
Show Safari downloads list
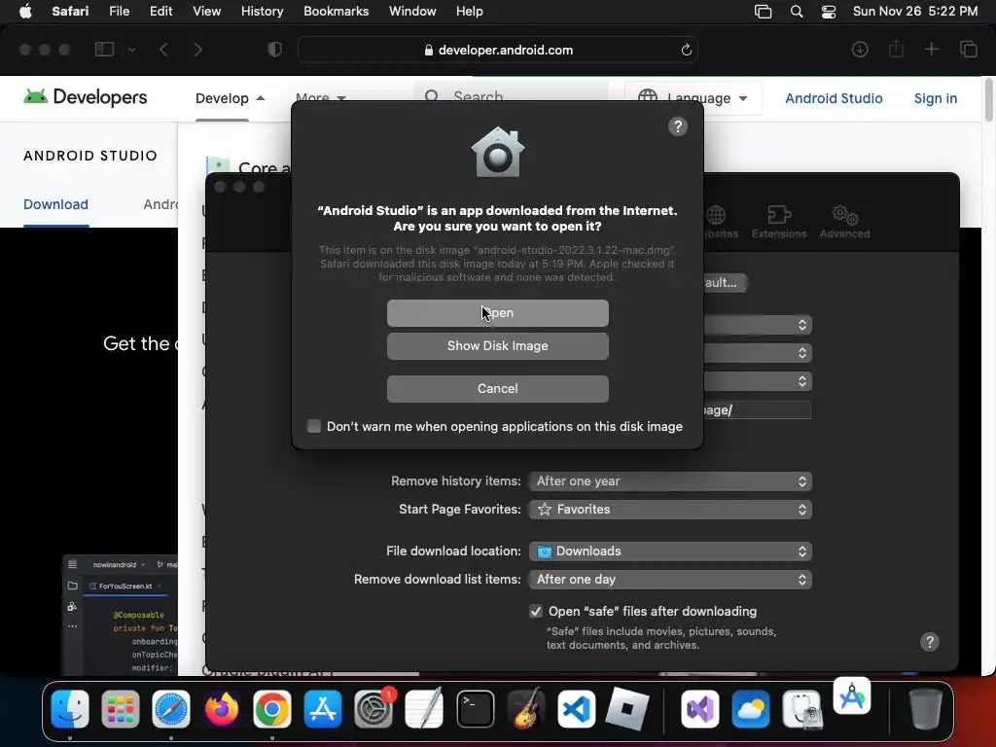(x=860, y=49)
